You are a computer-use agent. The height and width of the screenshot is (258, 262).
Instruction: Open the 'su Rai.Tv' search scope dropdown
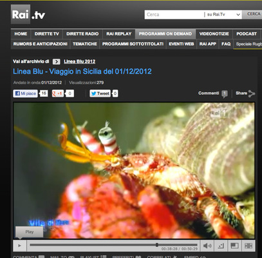223,15
